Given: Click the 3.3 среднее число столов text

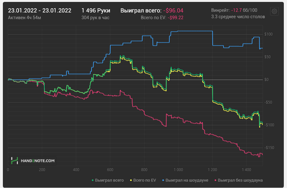Looking at the screenshot, I should click(x=238, y=17).
